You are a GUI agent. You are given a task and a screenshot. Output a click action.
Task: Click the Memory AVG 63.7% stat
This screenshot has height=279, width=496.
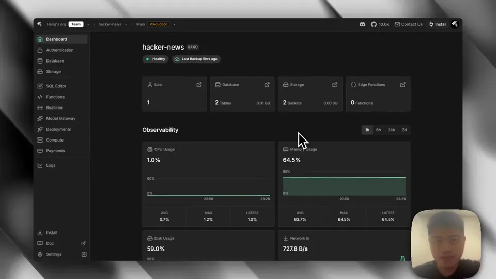(x=300, y=216)
